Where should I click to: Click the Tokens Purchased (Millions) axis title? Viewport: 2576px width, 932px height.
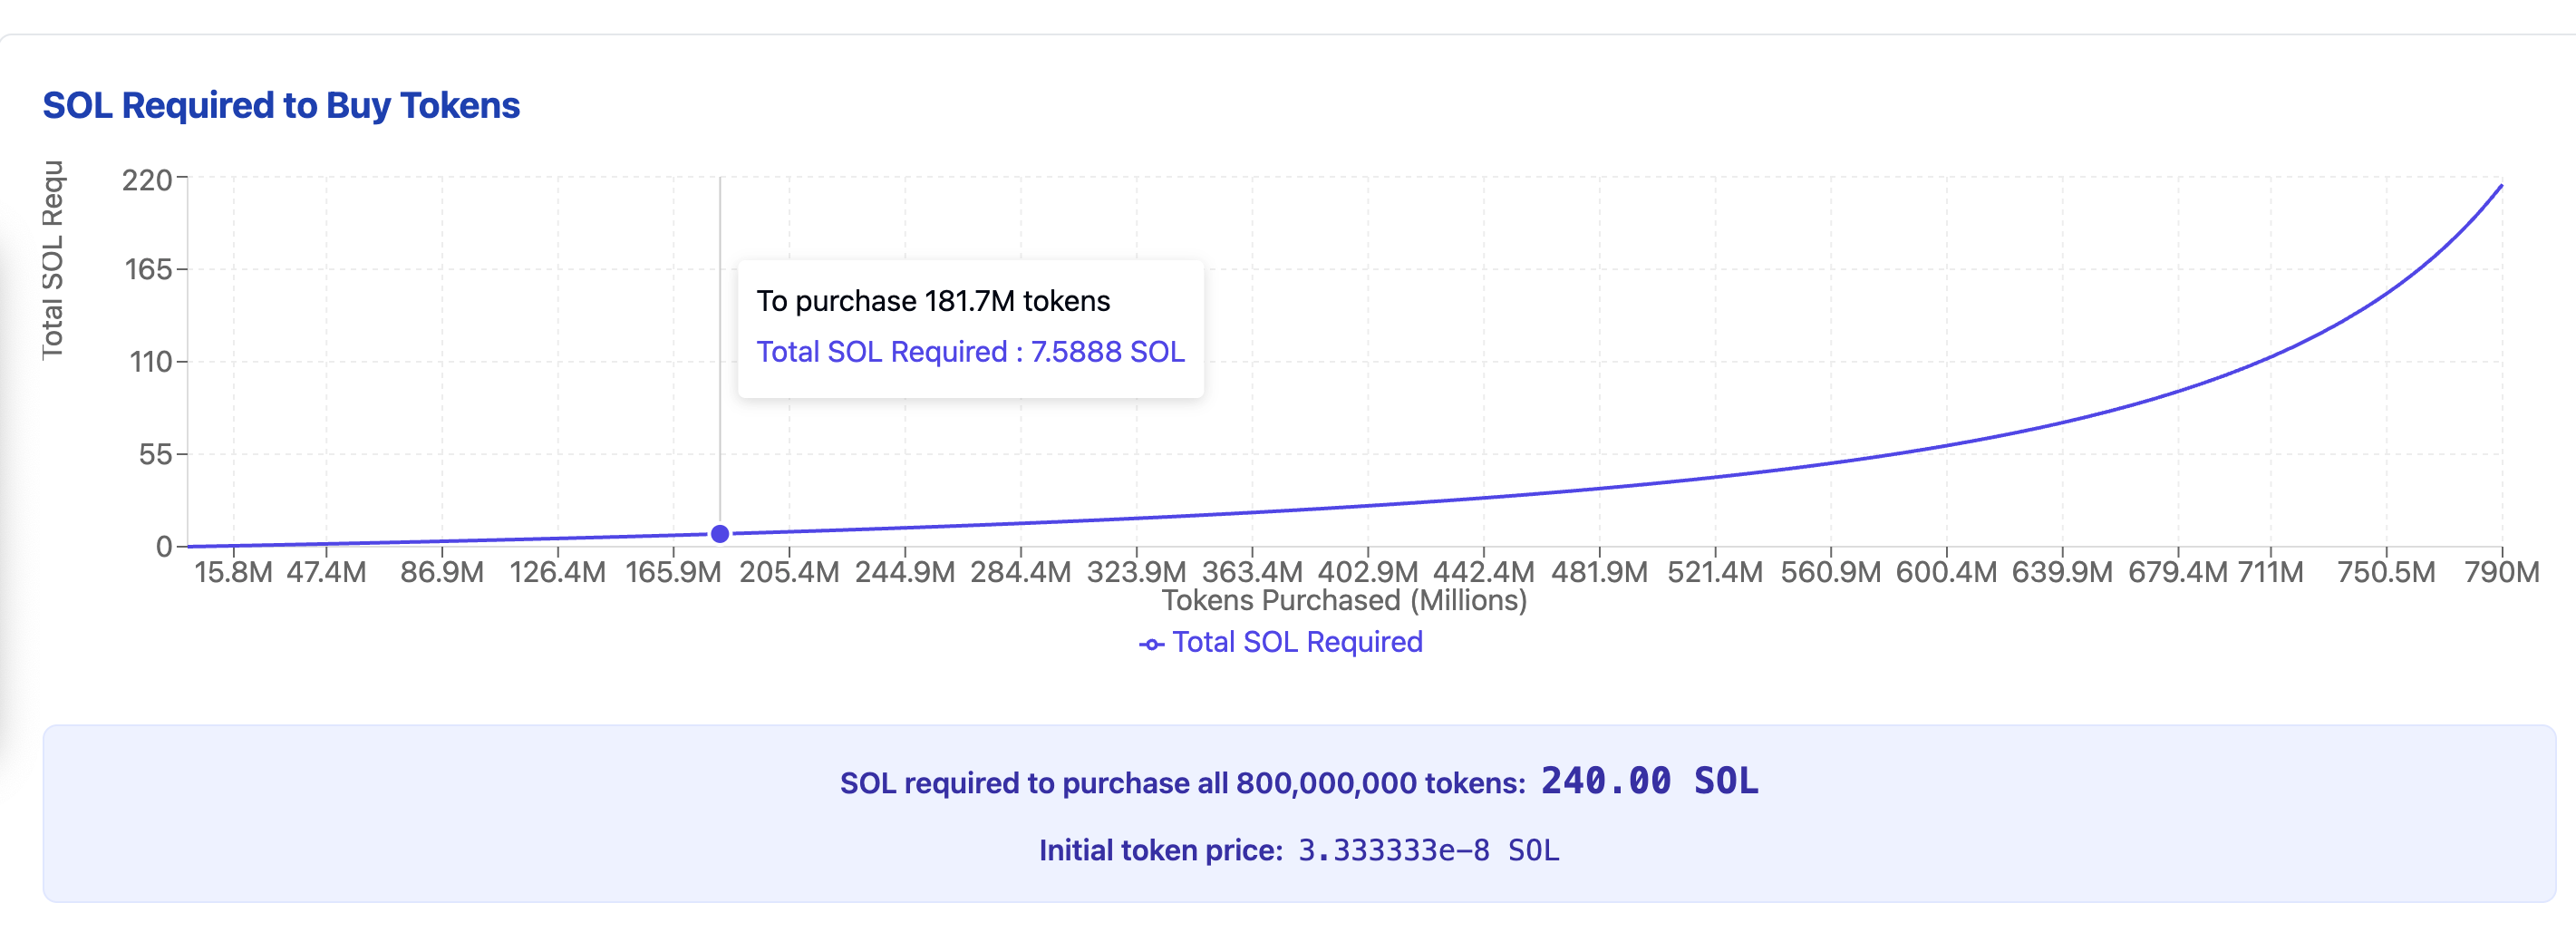point(1343,600)
